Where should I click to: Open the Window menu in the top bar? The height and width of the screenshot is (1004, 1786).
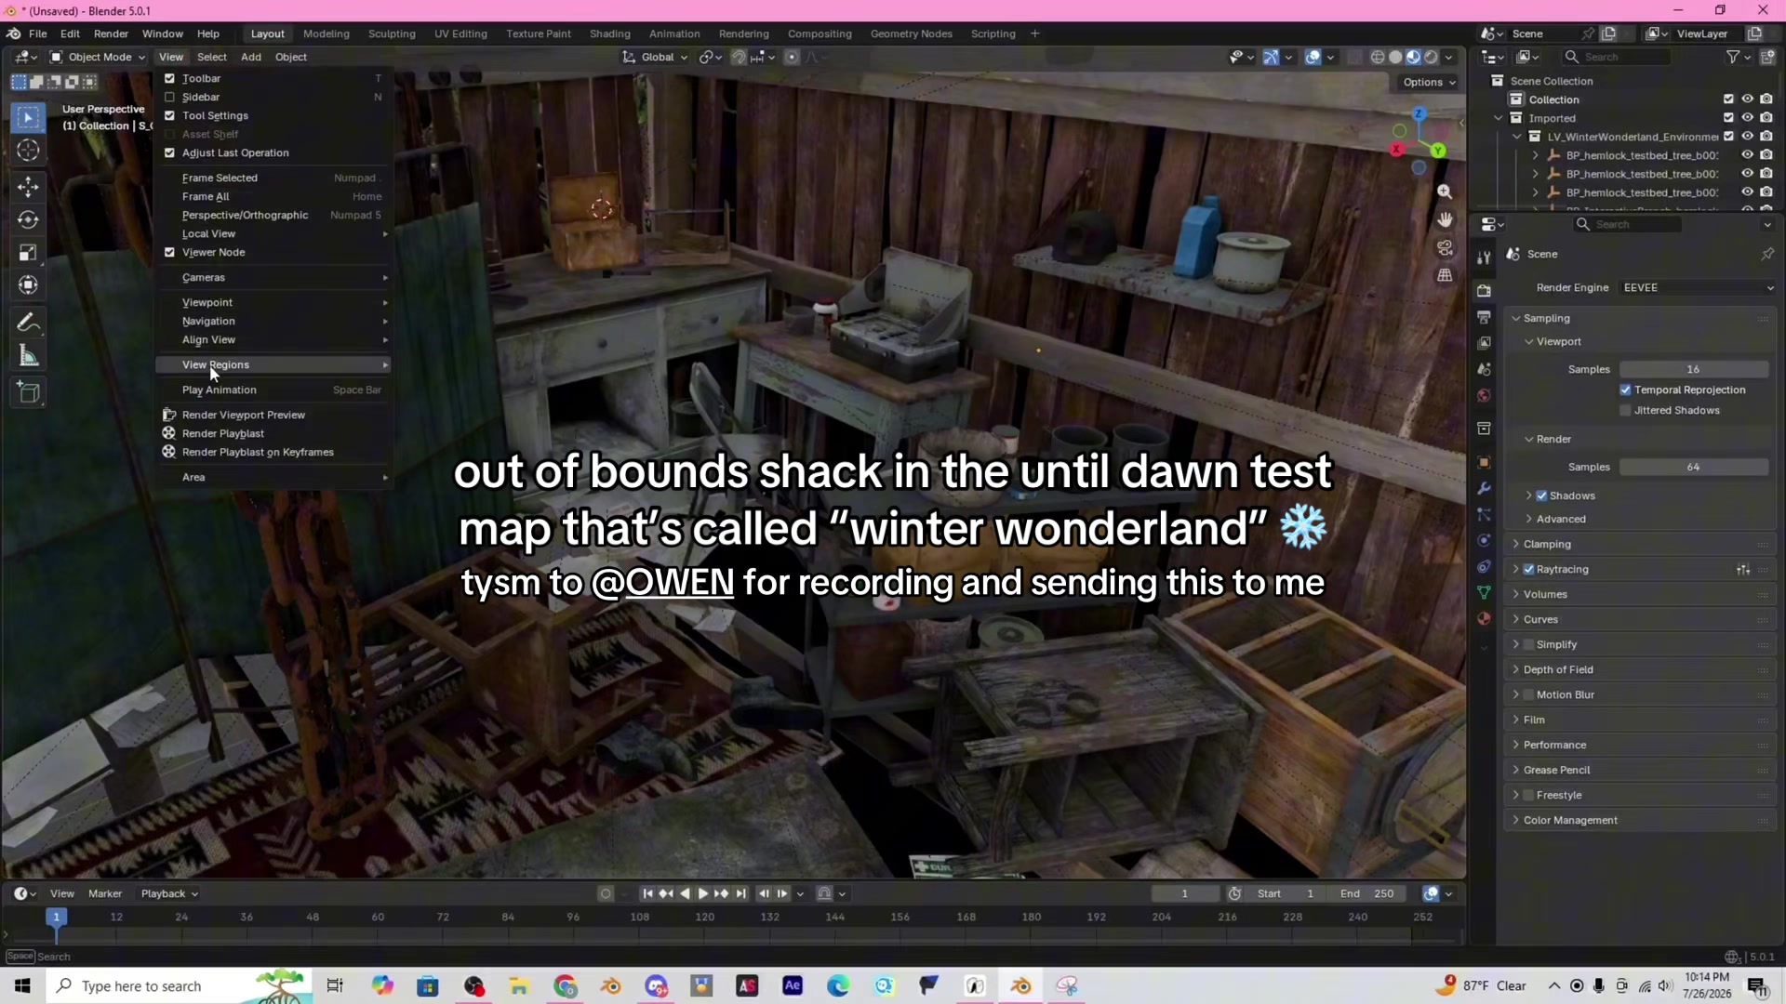[163, 34]
